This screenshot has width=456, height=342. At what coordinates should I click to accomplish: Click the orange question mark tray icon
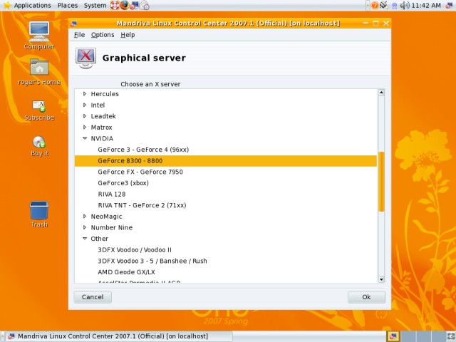(375, 5)
